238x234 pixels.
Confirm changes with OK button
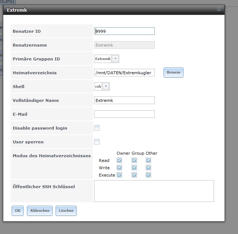[17, 211]
